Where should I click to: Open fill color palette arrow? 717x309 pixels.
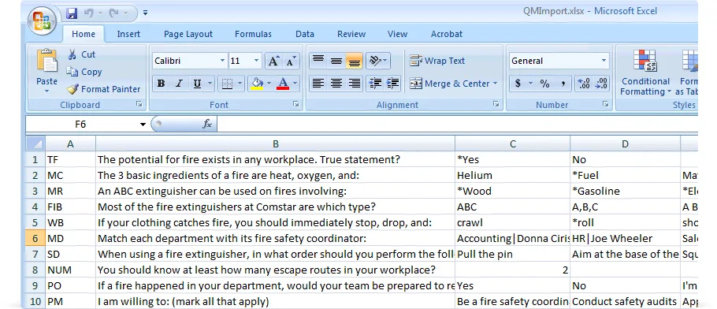(269, 84)
